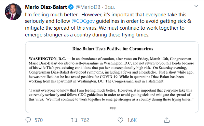Expand the tweet options chevron menu
Viewport: 204px width, 126px height.
point(196,6)
